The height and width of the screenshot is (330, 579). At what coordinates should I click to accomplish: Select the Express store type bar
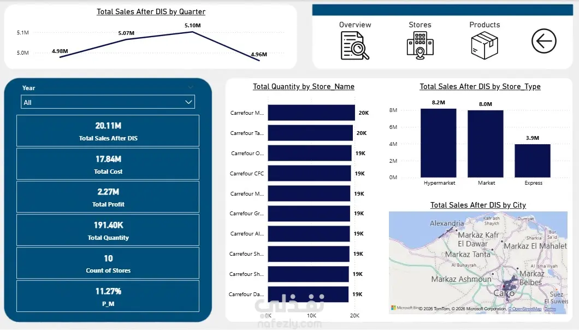pyautogui.click(x=533, y=161)
